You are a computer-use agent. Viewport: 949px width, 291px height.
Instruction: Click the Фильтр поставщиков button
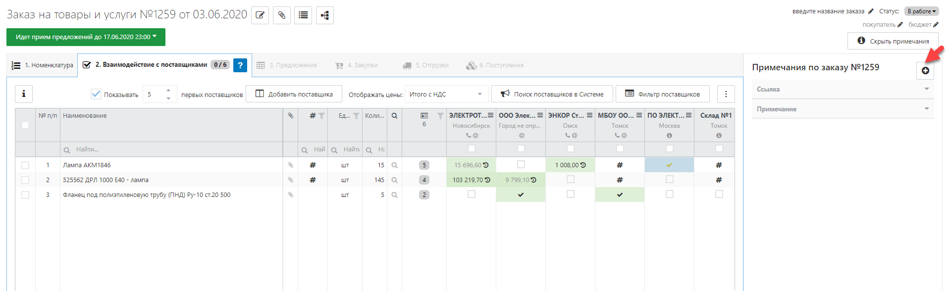pyautogui.click(x=662, y=94)
